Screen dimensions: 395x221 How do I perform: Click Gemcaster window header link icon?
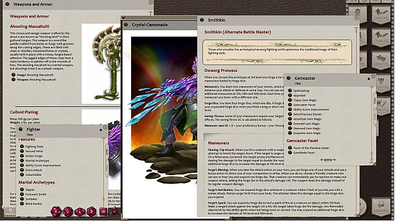click(289, 78)
